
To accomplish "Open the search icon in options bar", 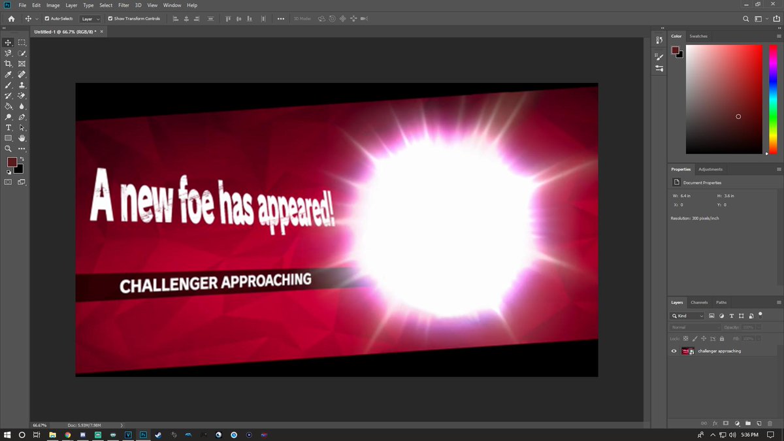I will pyautogui.click(x=746, y=19).
